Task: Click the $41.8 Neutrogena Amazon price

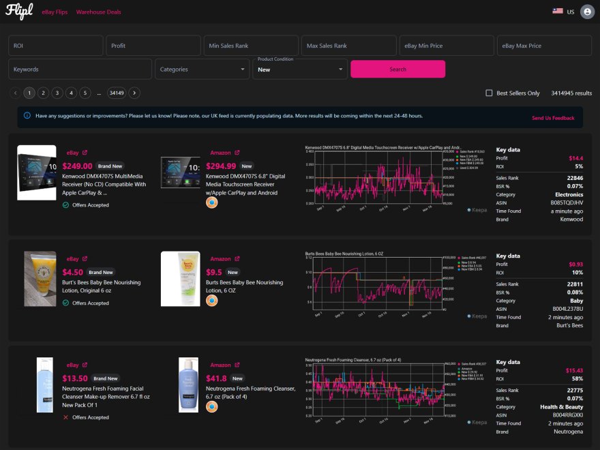Action: tap(216, 378)
